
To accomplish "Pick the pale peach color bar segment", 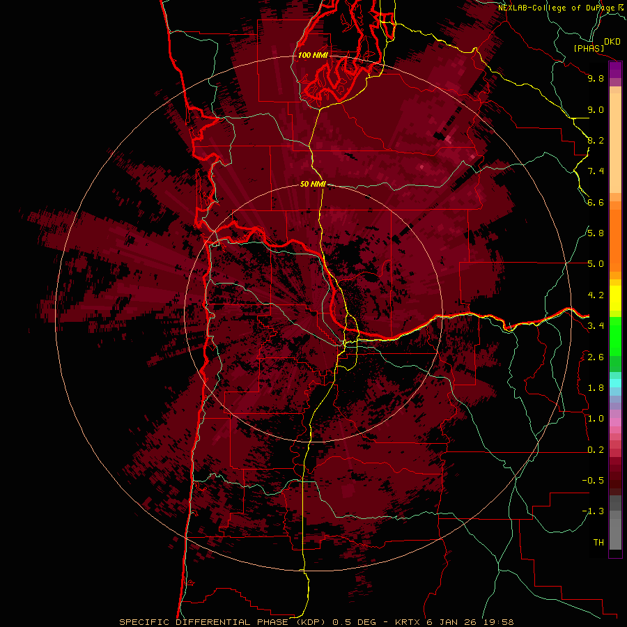I will (x=615, y=144).
